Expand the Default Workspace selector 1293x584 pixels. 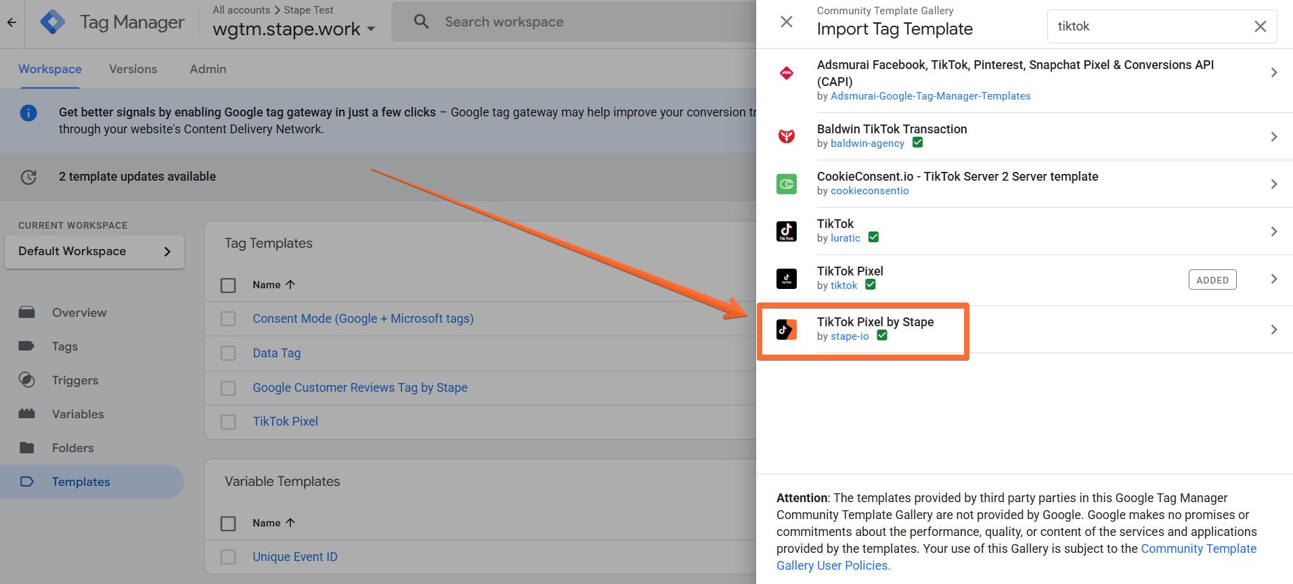94,252
